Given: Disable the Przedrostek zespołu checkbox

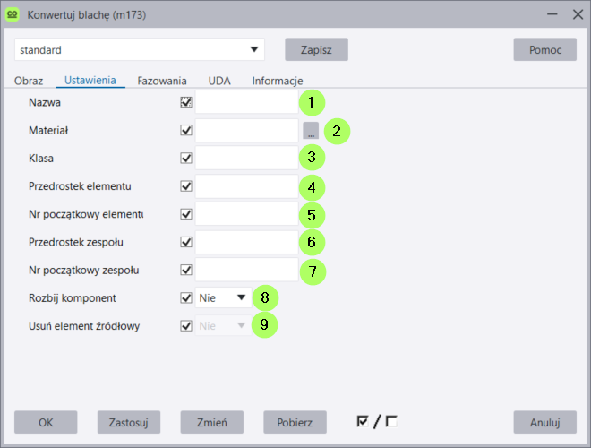Looking at the screenshot, I should pos(186,242).
